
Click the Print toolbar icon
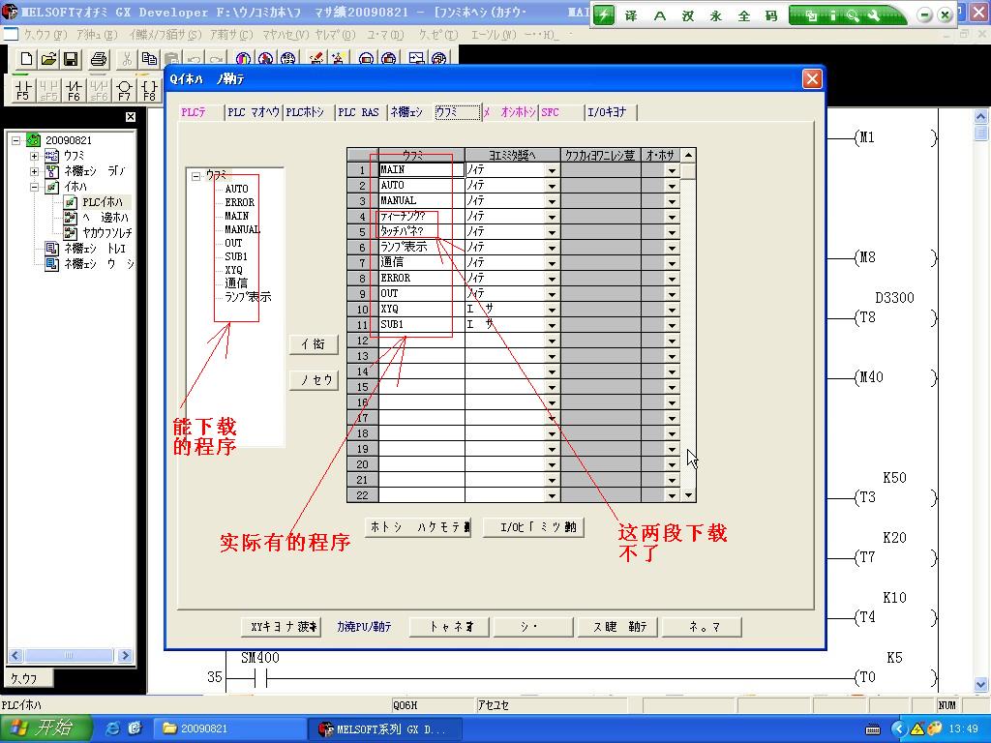coord(99,60)
